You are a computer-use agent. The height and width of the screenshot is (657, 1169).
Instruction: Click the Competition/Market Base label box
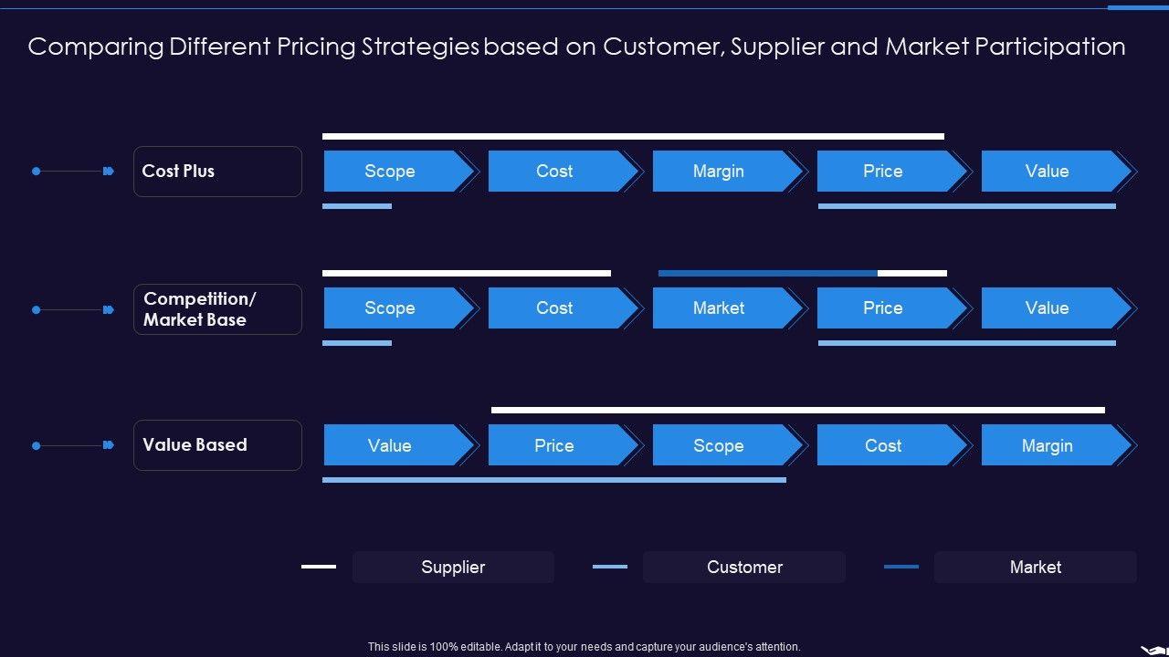coord(217,309)
